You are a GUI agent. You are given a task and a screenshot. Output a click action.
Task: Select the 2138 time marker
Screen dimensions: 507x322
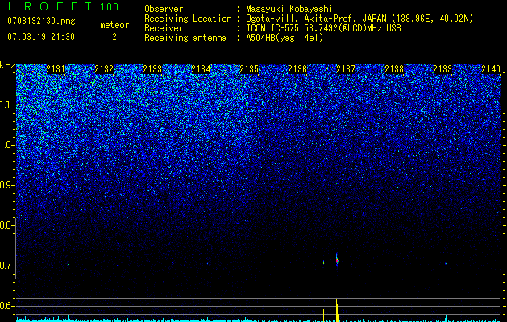tap(394, 69)
